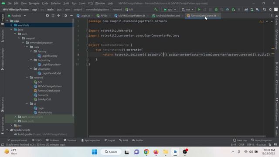
Task: Open the Gradle side tool window
Action: 277,20
